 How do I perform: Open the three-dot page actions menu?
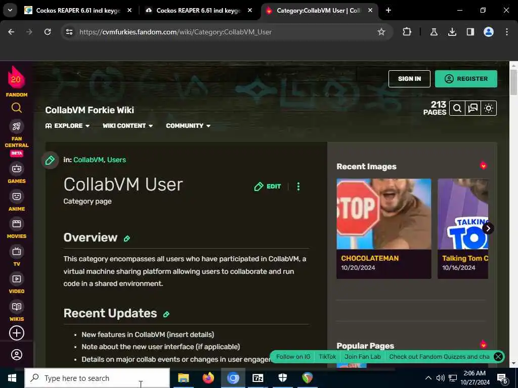[298, 186]
